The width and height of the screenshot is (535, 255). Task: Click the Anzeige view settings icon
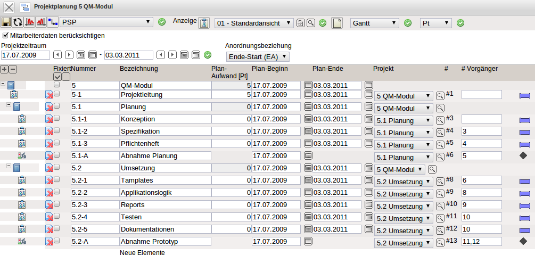coord(204,23)
